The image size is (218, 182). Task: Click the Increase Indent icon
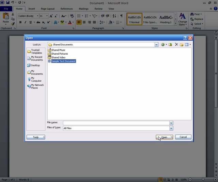[x=108, y=16]
